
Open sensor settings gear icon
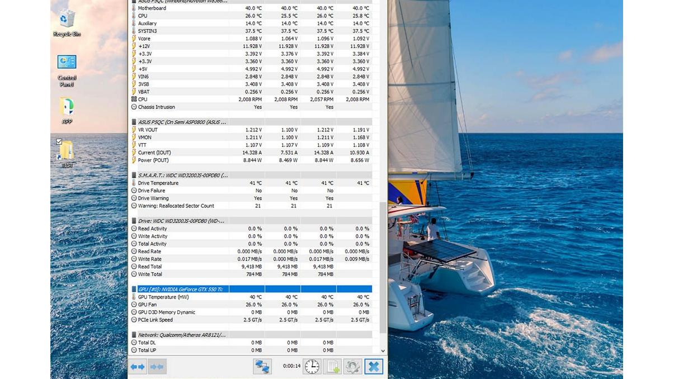point(352,367)
